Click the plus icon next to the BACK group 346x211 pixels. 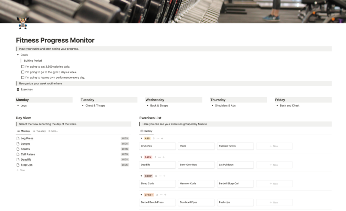(164, 157)
